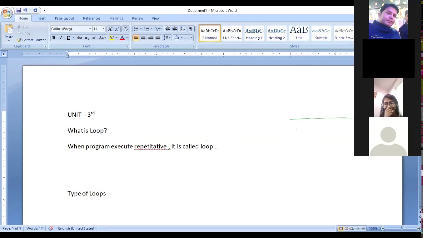Apply strikethrough to text
This screenshot has height=238, width=423.
[x=79, y=38]
